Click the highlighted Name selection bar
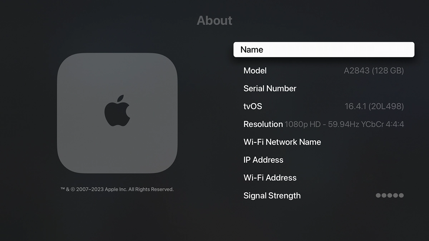The image size is (429, 241). pos(324,49)
